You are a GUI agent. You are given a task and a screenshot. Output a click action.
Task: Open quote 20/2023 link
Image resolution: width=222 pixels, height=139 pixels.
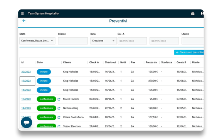point(26,72)
